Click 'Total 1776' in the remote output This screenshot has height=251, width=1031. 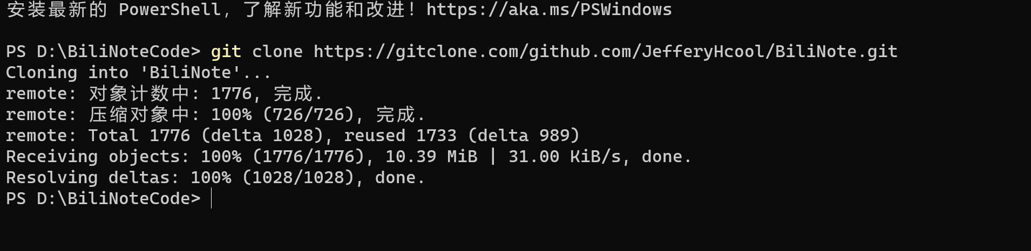pos(139,136)
